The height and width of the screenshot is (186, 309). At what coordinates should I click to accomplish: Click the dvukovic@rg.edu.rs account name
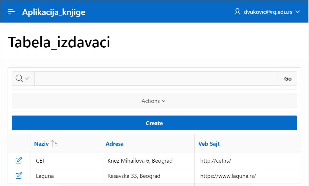[x=268, y=12]
